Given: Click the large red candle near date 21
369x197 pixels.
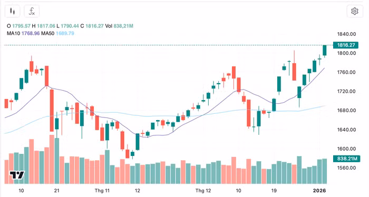Looking at the screenshot, I should (52, 111).
